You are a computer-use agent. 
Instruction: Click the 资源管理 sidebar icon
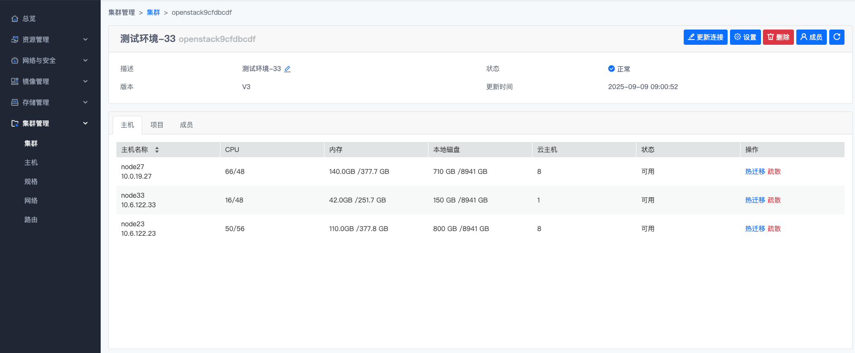tap(15, 40)
